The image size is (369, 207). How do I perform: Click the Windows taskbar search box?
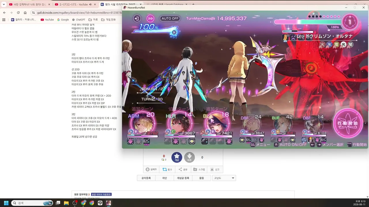(32, 203)
